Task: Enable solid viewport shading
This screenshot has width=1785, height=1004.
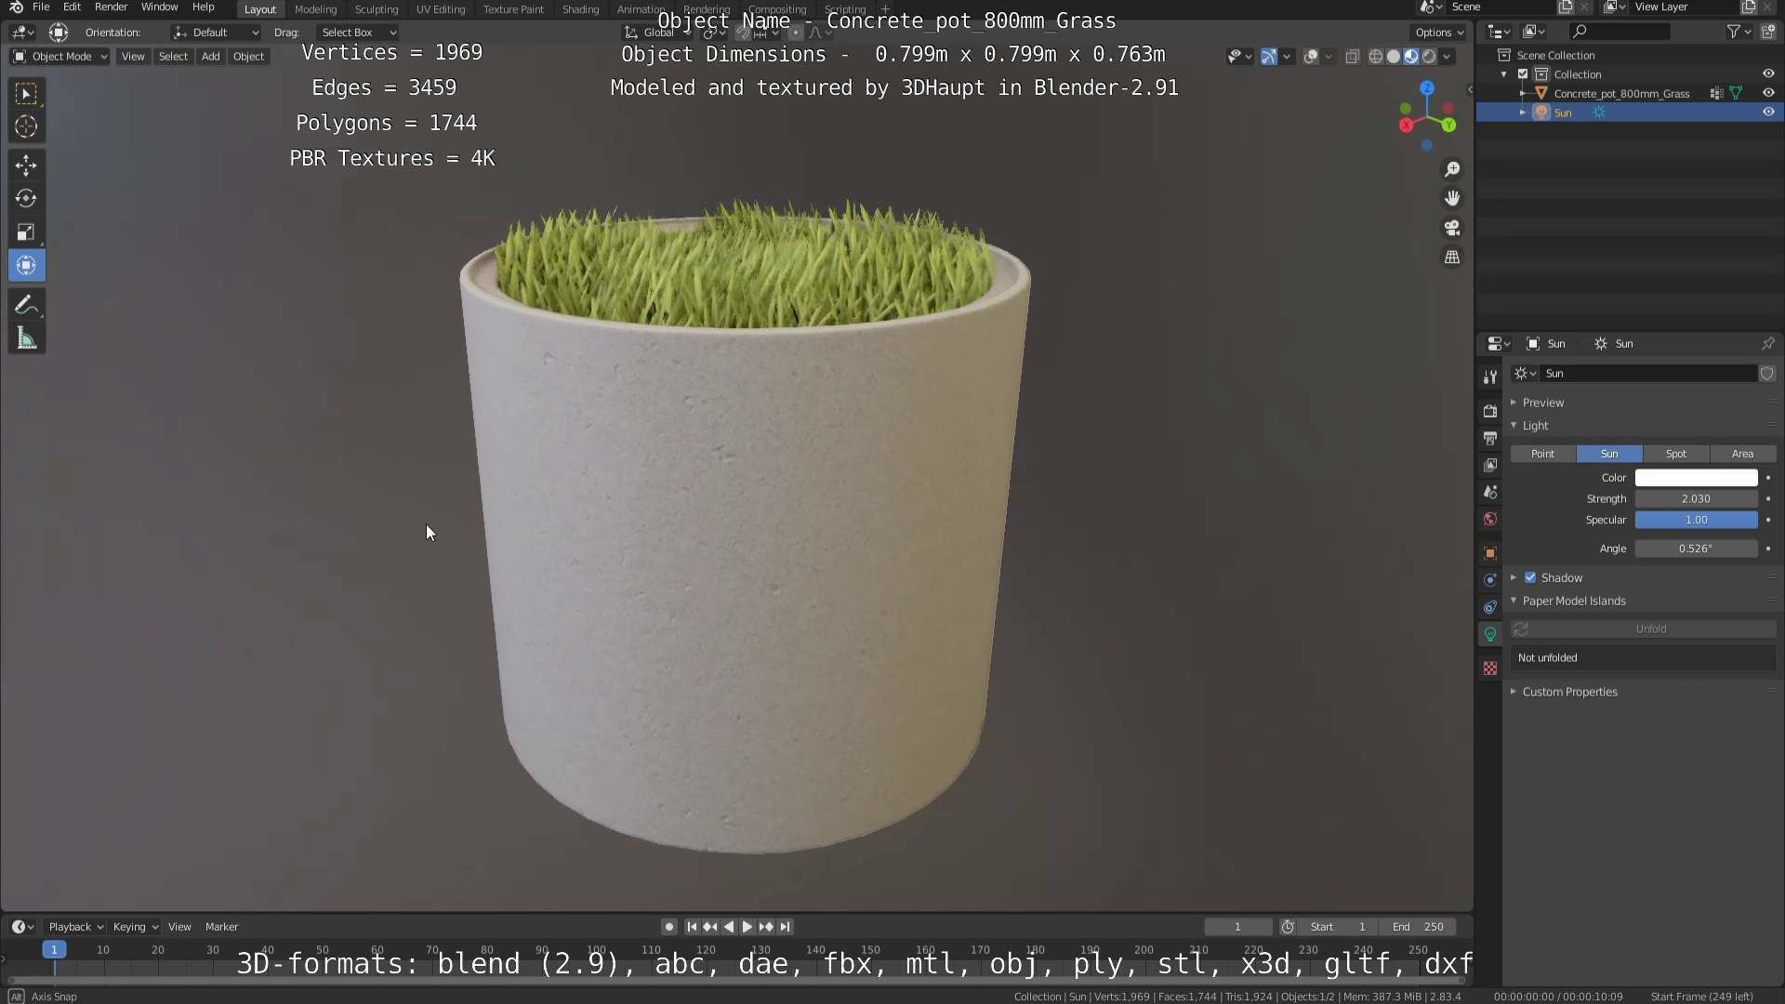Action: point(1394,57)
